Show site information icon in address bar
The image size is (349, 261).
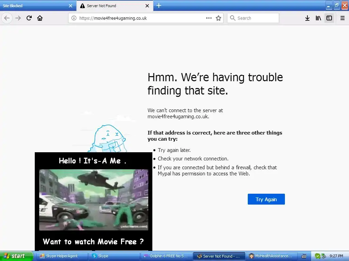click(74, 18)
